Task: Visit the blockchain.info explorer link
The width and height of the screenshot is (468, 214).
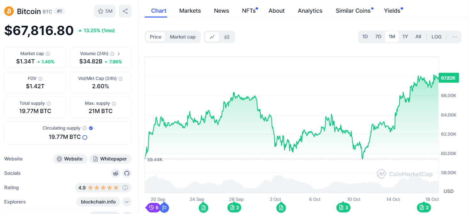Action: pos(98,202)
